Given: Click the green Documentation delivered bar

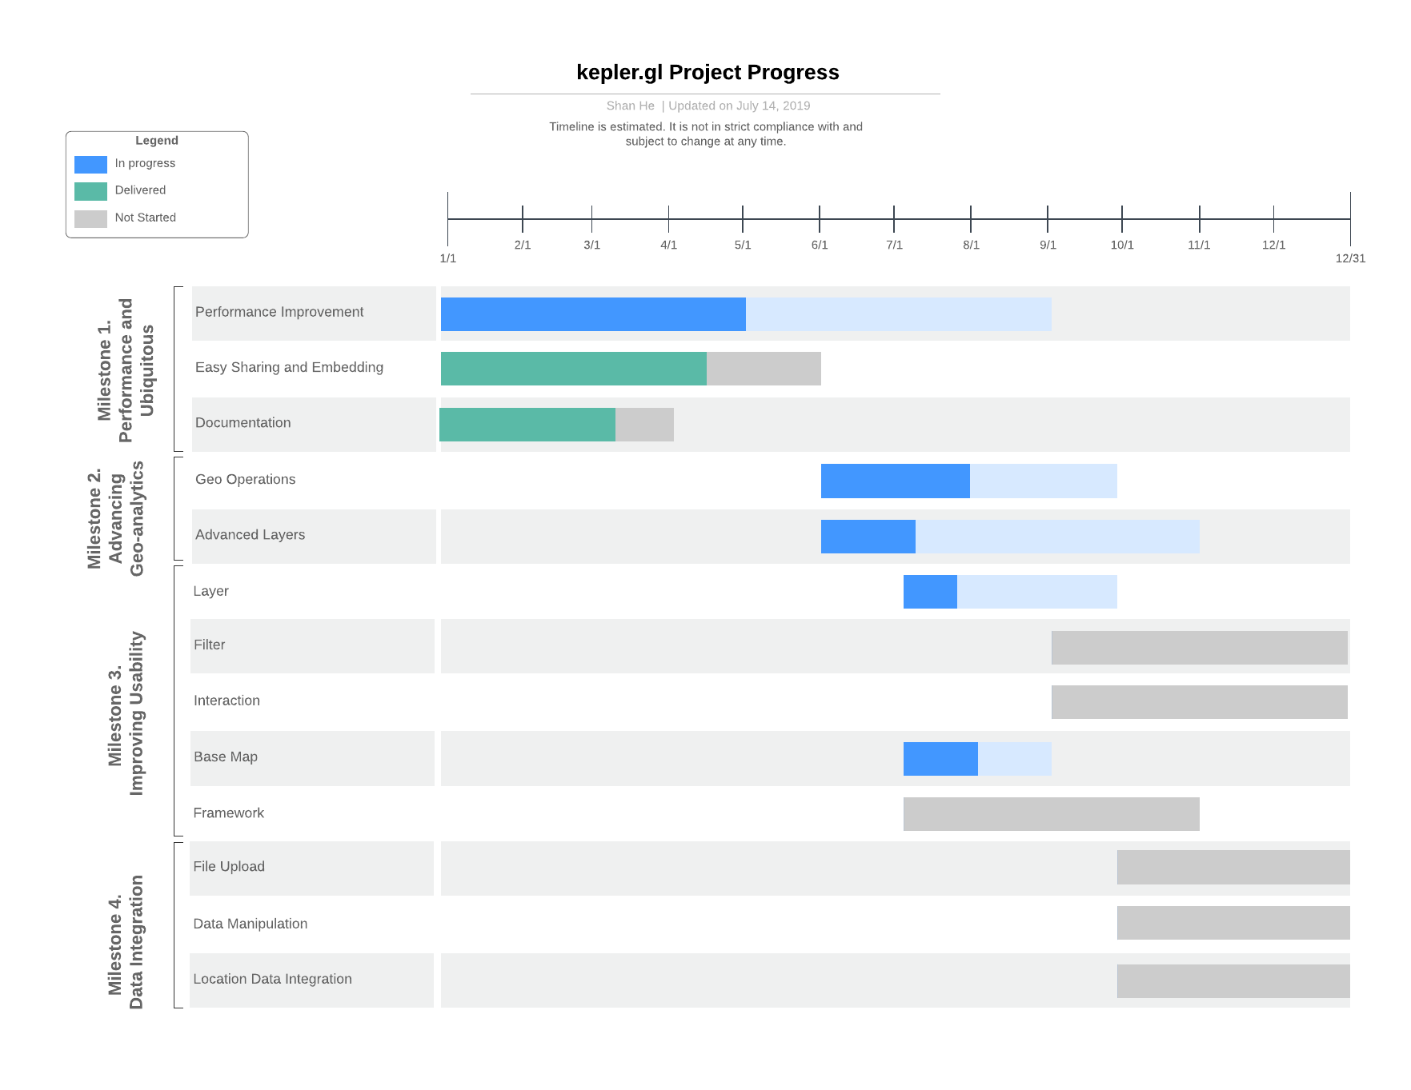Looking at the screenshot, I should [527, 425].
